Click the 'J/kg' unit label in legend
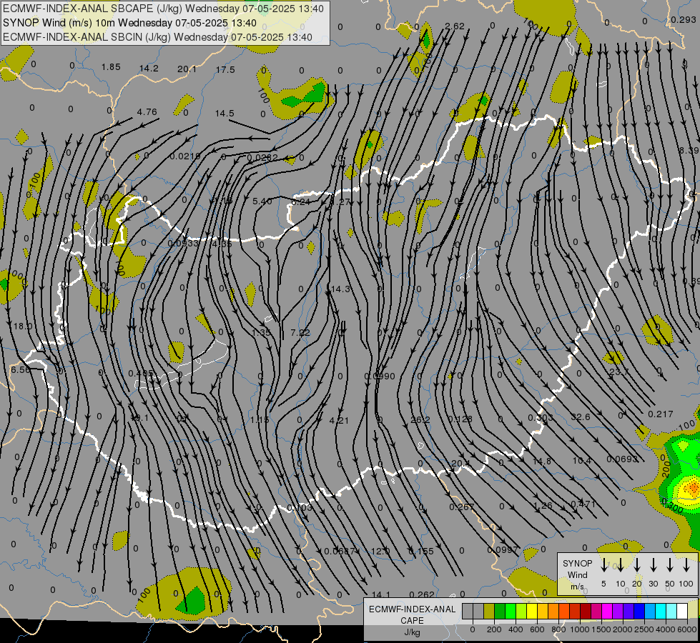Screen dimensions: 700x643 click(x=412, y=632)
